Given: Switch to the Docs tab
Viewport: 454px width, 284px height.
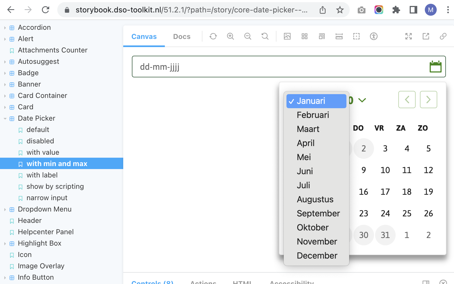Looking at the screenshot, I should tap(182, 36).
